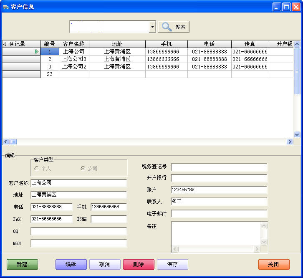Click the grid's vertical scrollbar down arrow
Screen dimensions: 303x278
(297, 134)
